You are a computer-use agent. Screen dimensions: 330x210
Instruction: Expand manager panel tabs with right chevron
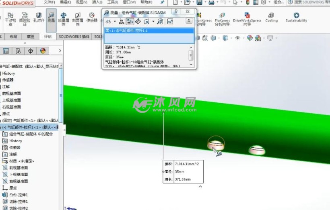point(60,51)
